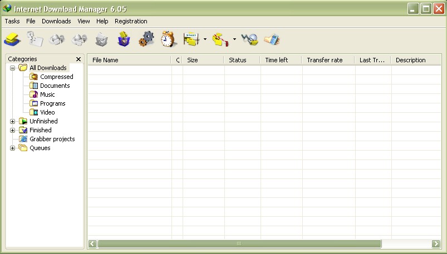Image resolution: width=447 pixels, height=254 pixels.
Task: Click the horizontal scrollbar right arrow
Action: (x=436, y=243)
